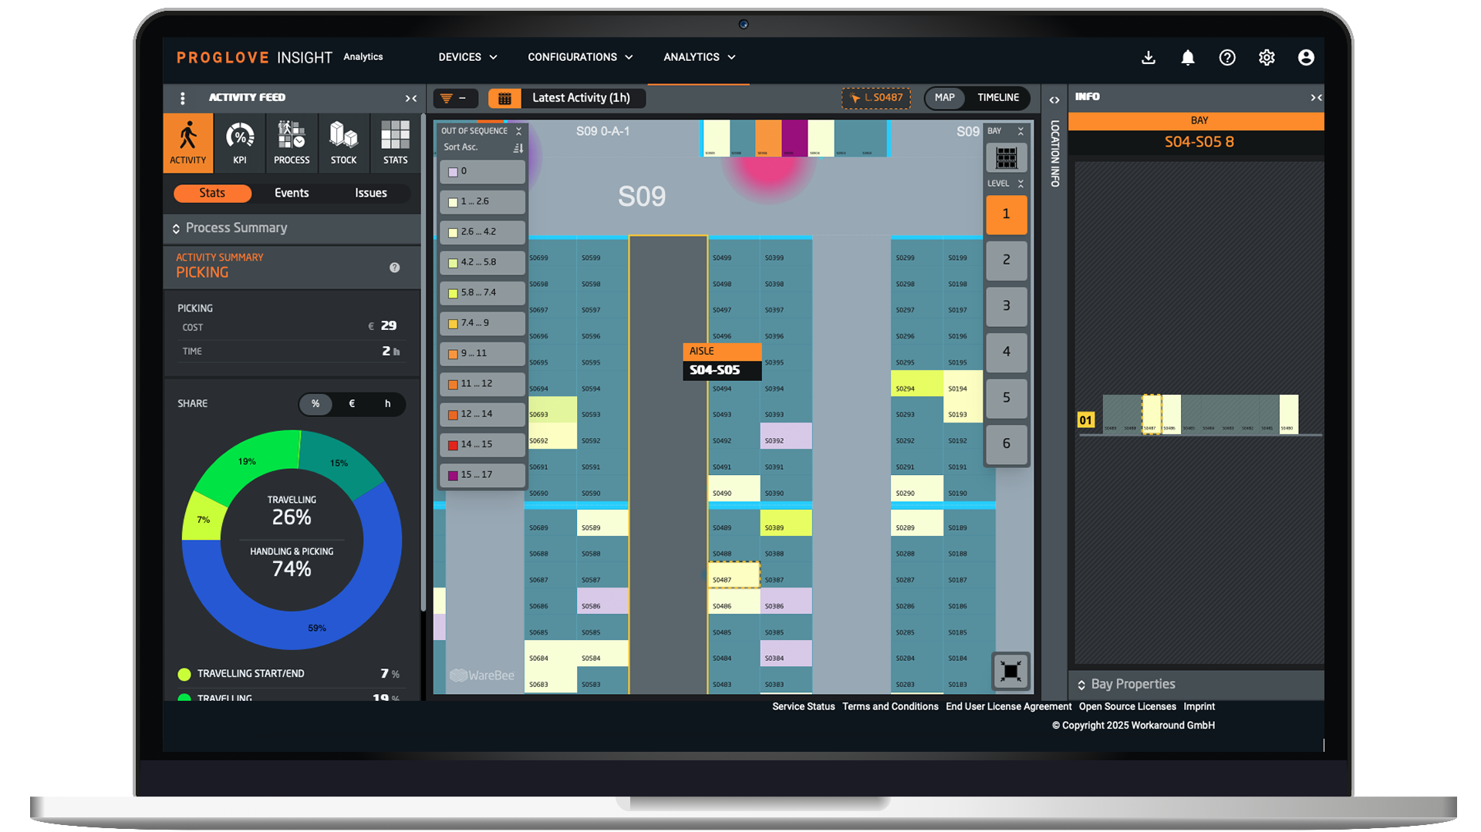Expand the Configurations dropdown menu

[580, 58]
